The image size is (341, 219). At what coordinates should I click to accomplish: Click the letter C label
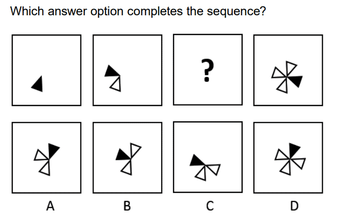[x=210, y=206]
